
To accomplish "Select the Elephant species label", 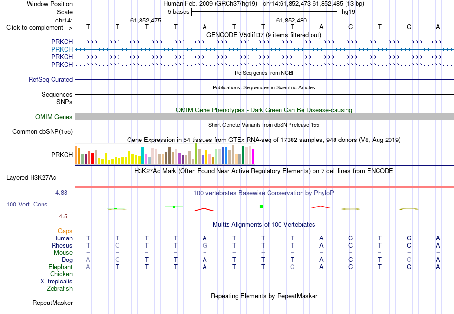I will pos(60,267).
